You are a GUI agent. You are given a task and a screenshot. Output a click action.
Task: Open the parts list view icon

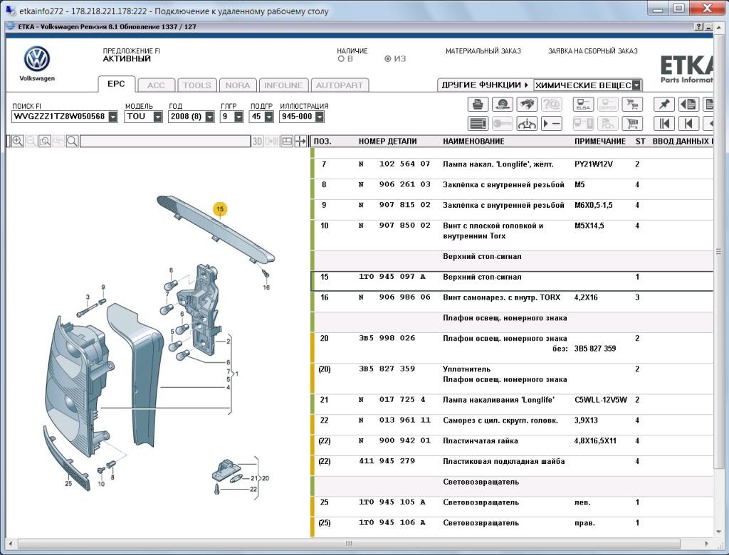click(x=478, y=124)
